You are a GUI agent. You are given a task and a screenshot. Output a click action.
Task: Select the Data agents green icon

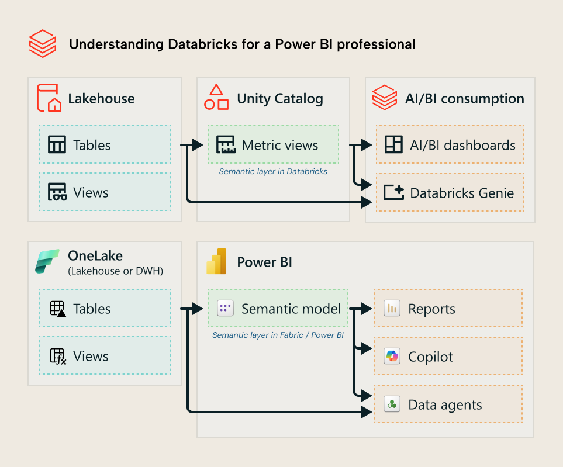(391, 404)
